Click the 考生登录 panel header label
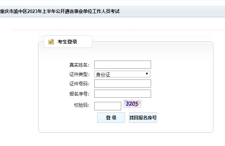This screenshot has height=146, width=225. pos(67,42)
